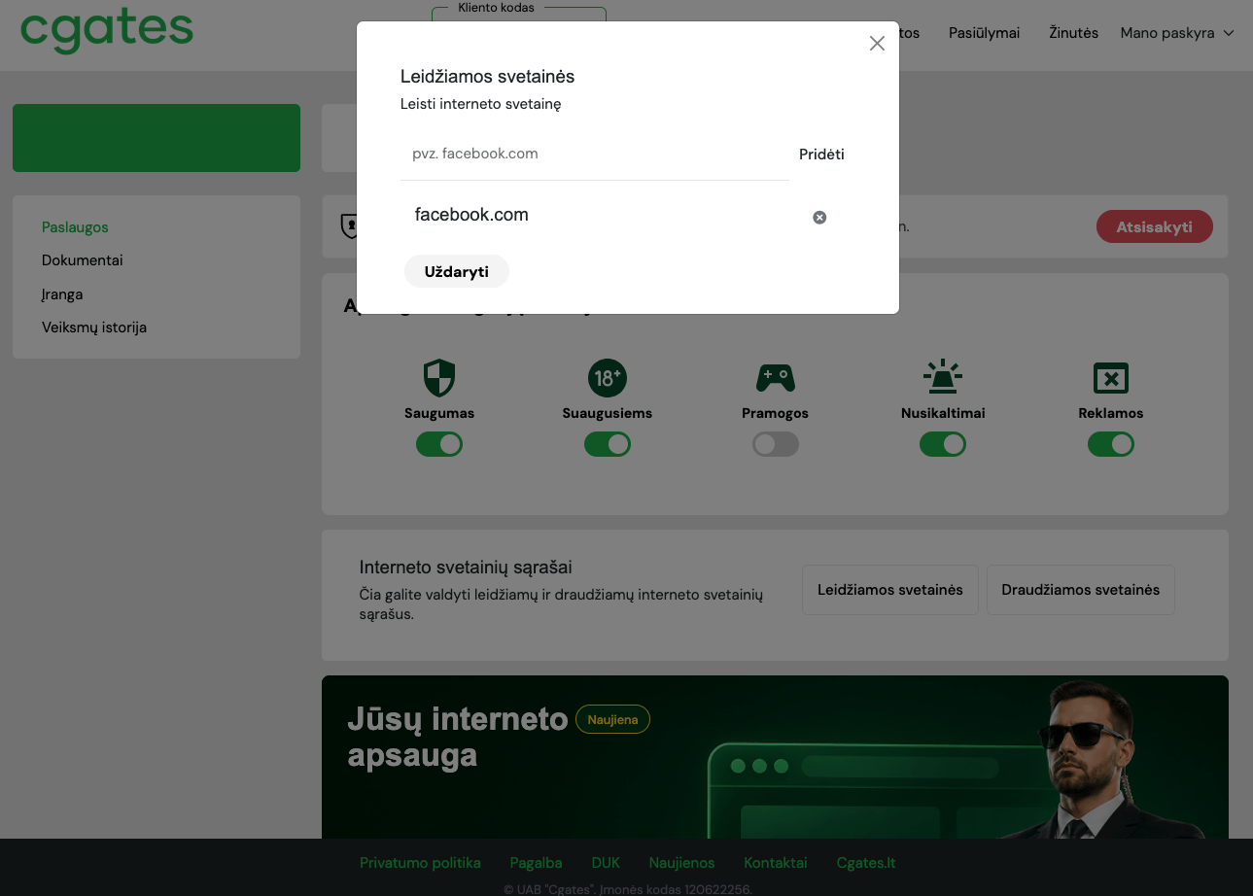This screenshot has height=896, width=1253.
Task: Expand the Mano paskyra dropdown
Action: coord(1177,33)
